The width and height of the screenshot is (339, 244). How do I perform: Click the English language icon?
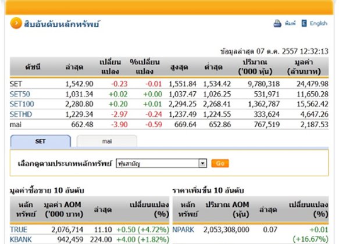pyautogui.click(x=304, y=23)
